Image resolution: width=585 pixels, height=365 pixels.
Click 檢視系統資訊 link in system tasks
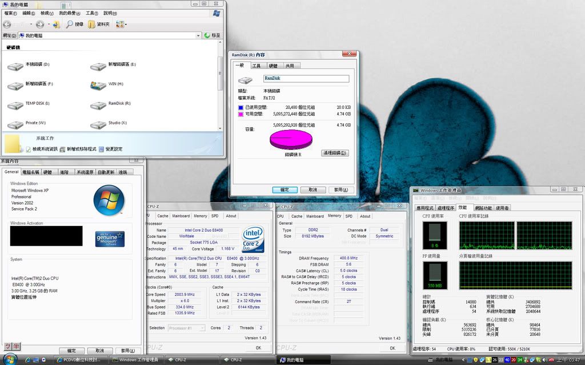41,149
